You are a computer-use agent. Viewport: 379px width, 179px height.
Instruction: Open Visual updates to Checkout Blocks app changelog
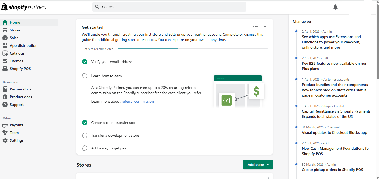click(x=334, y=132)
